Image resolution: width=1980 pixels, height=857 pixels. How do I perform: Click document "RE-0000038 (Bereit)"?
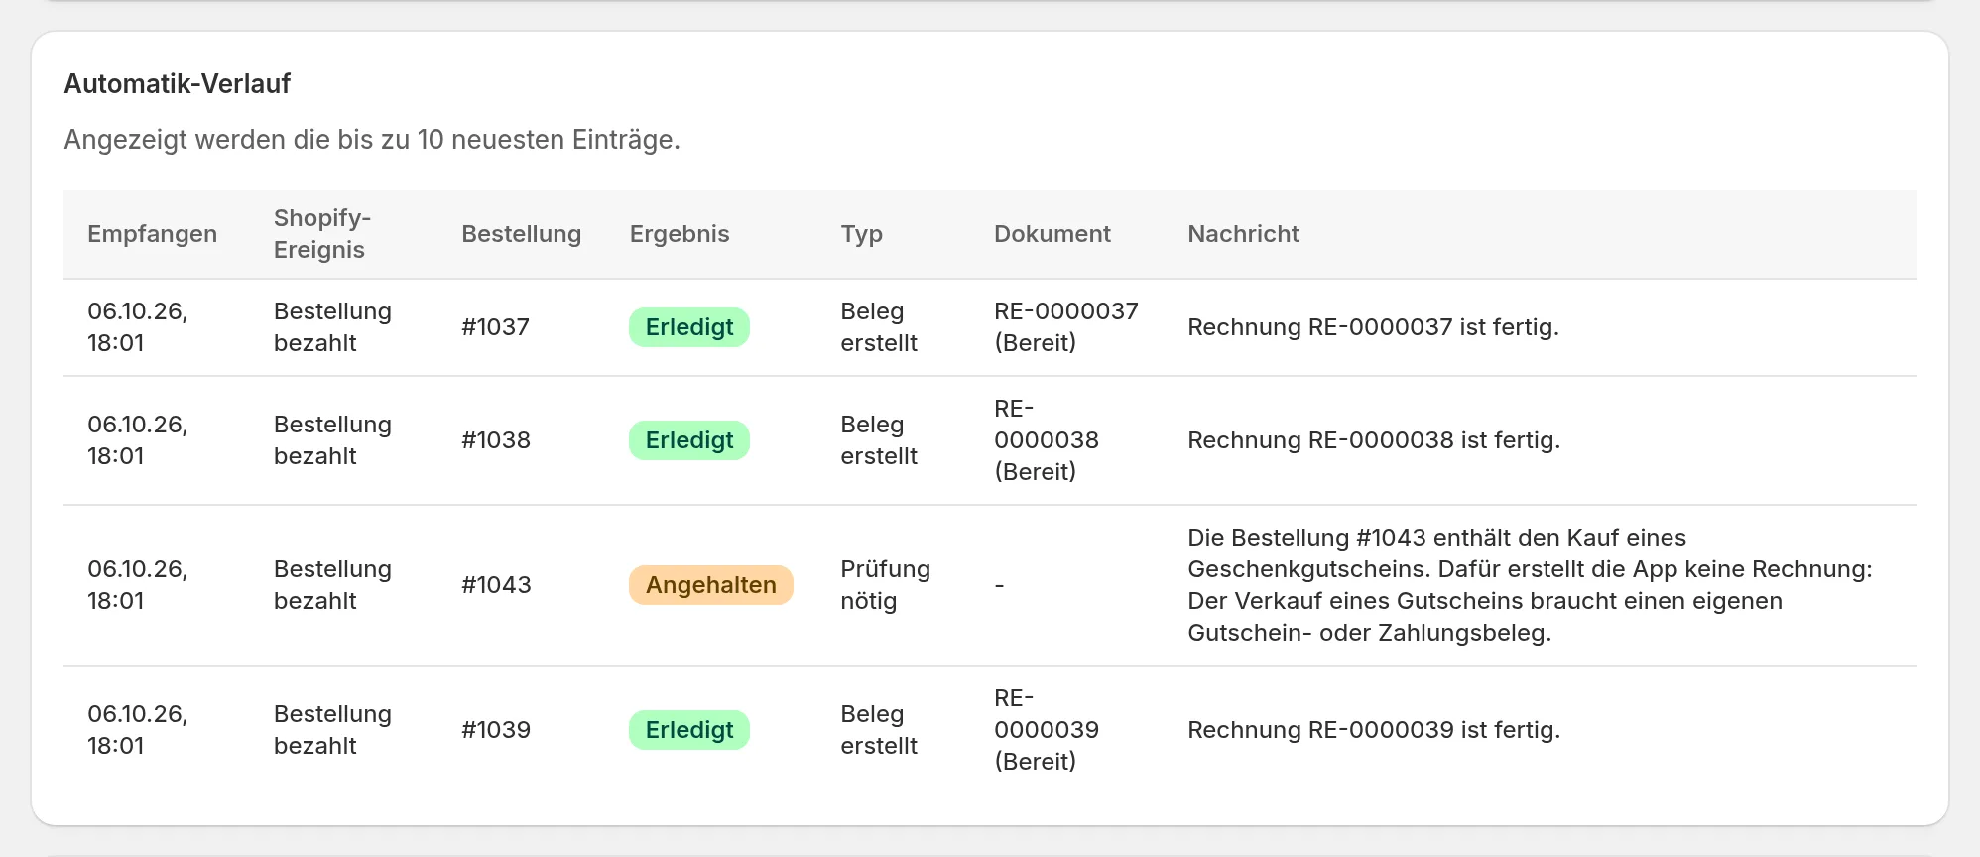point(1047,440)
